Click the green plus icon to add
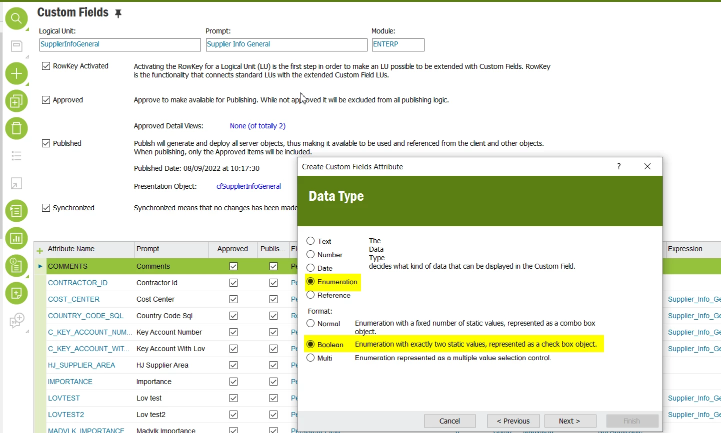The width and height of the screenshot is (721, 433). pos(16,73)
